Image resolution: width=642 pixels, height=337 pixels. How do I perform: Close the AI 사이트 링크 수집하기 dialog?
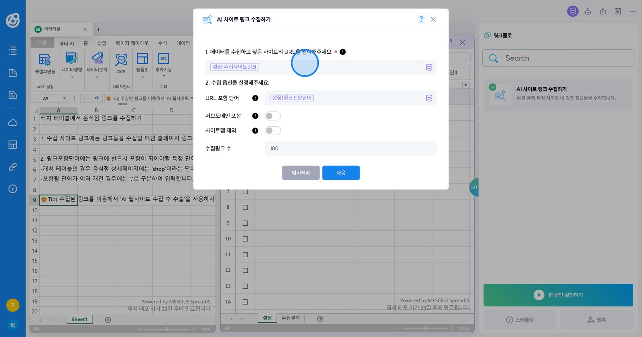coord(433,19)
